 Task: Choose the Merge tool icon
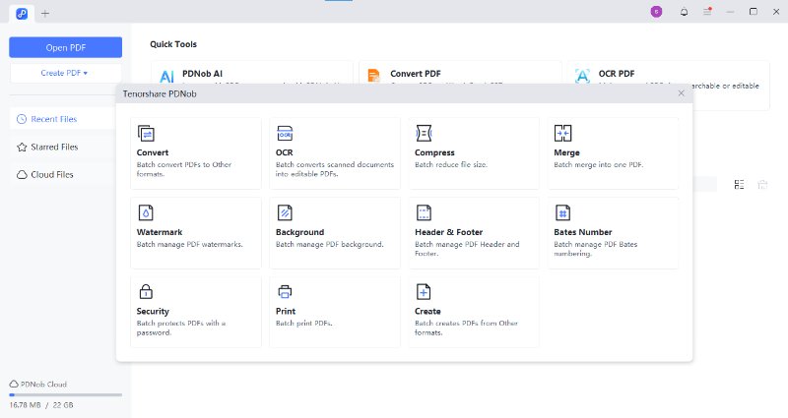click(x=562, y=134)
